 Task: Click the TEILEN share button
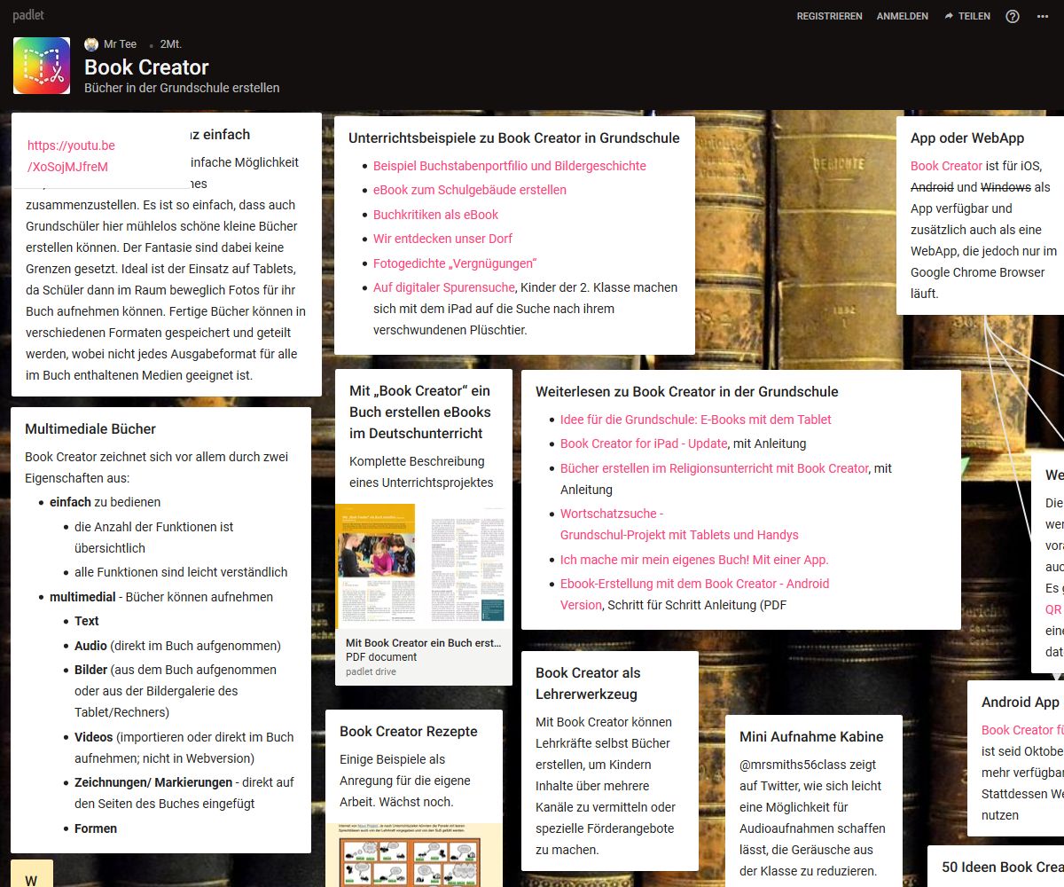pyautogui.click(x=967, y=16)
